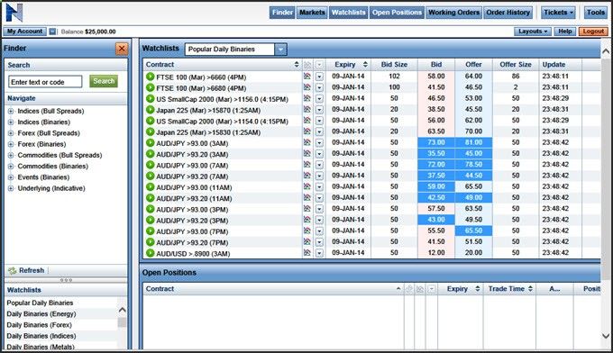
Task: Click green icon for Japan 225 >15830
Action: pyautogui.click(x=151, y=131)
